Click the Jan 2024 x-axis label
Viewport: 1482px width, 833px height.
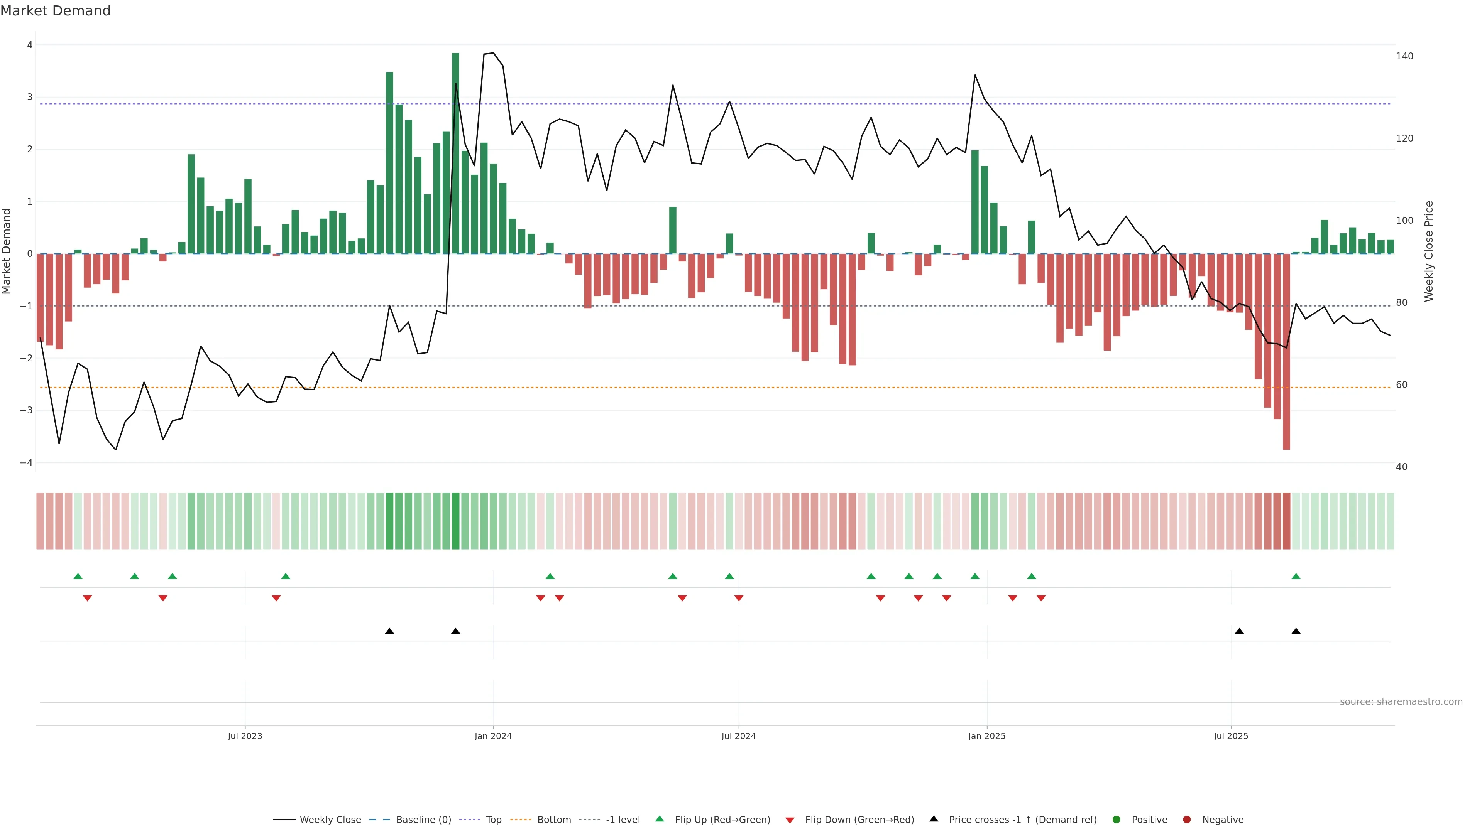pos(493,736)
